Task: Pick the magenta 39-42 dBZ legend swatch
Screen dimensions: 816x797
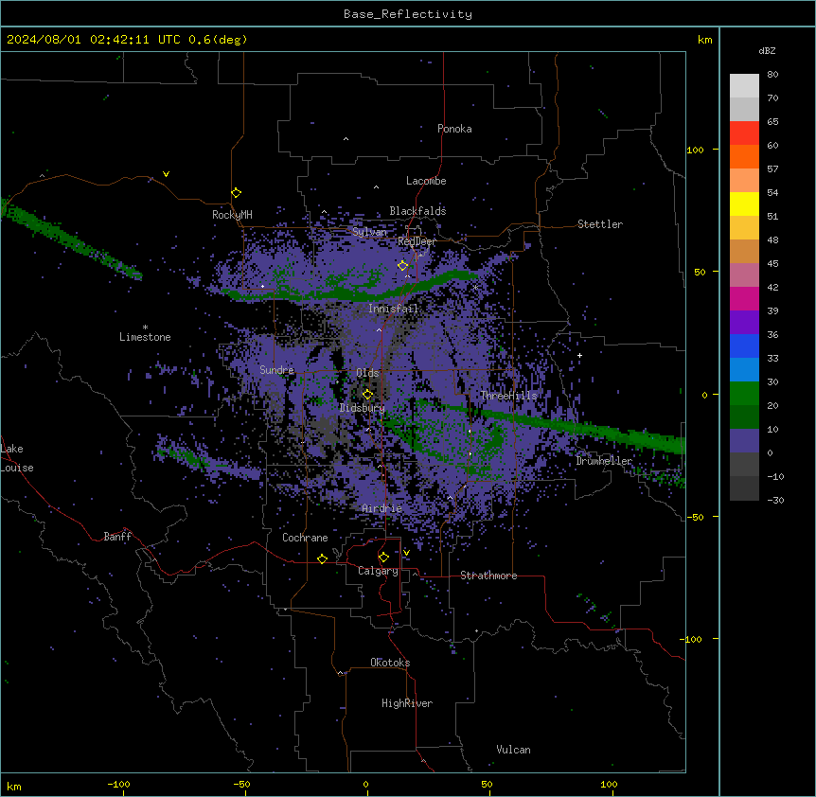Action: tap(744, 298)
